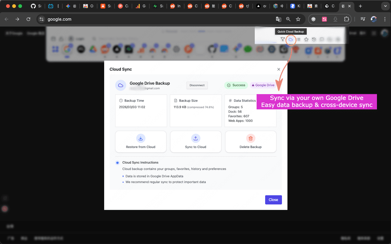Bookmark this page with the address bar star
The height and width of the screenshot is (244, 391).
[298, 19]
